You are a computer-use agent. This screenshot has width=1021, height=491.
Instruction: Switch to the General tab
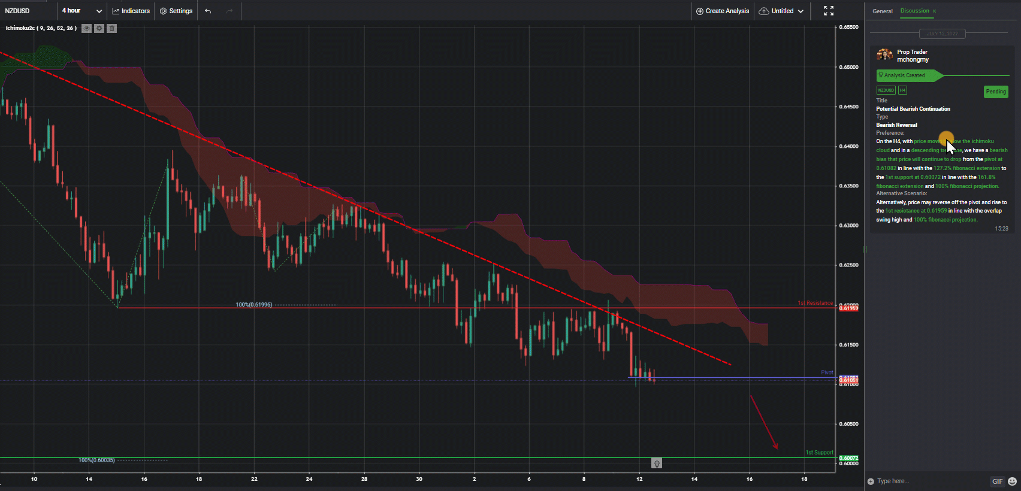point(882,11)
